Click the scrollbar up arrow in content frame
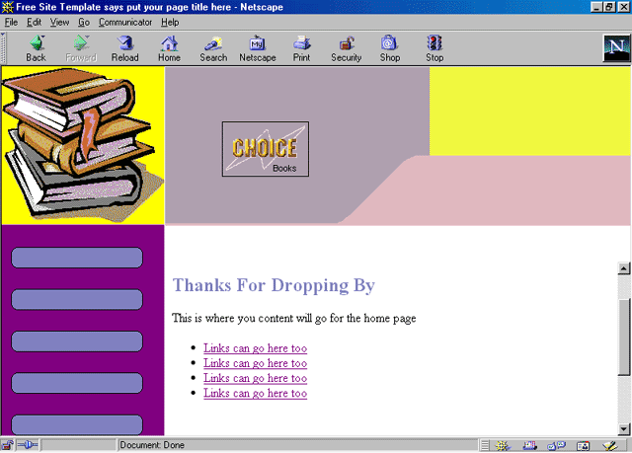Viewport: 632px width, 453px height. tap(623, 268)
